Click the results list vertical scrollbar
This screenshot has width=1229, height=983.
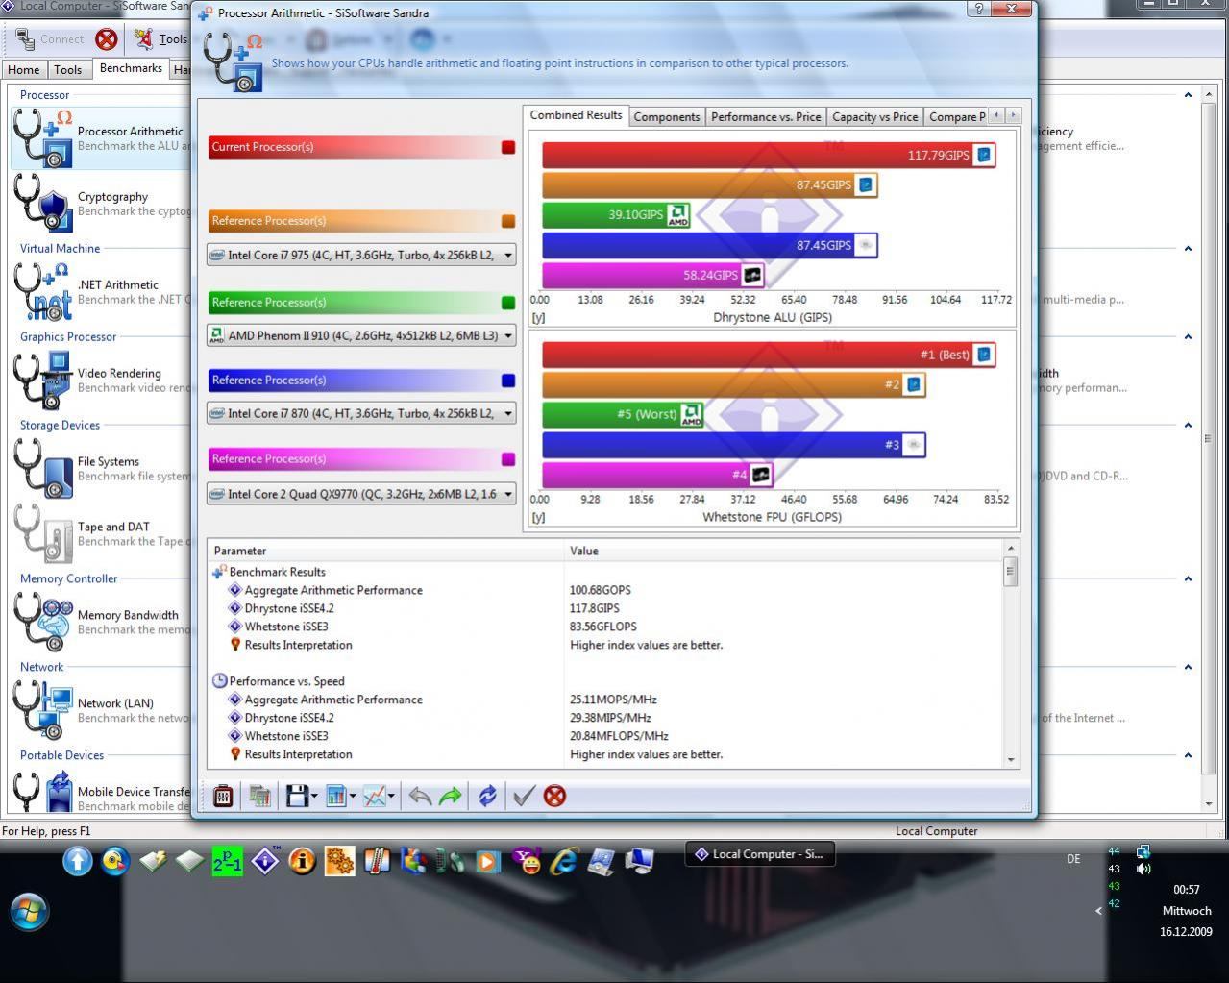1010,653
